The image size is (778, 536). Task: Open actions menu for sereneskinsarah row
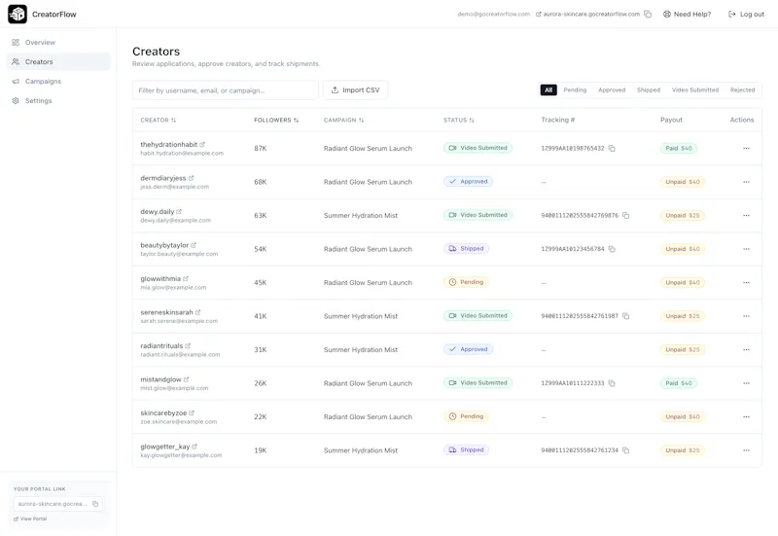click(x=746, y=316)
